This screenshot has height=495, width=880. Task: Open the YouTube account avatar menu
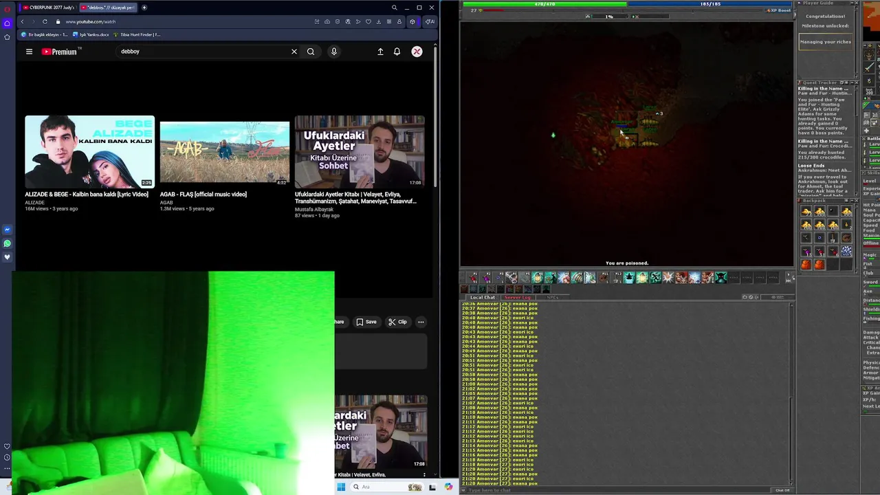417,52
